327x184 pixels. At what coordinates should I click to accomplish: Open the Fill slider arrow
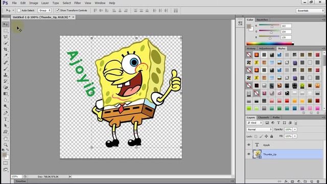[x=295, y=136]
